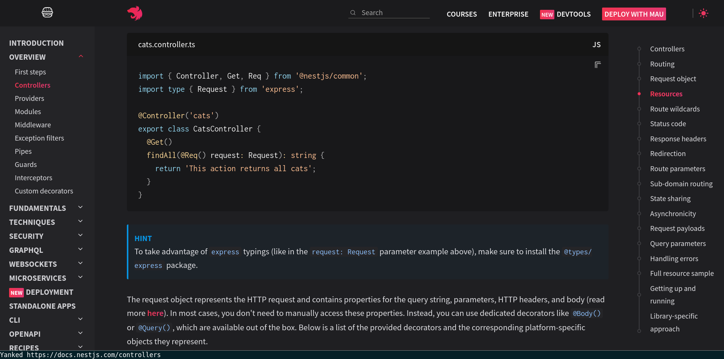
Task: Click the NestJS red logo
Action: (x=135, y=13)
